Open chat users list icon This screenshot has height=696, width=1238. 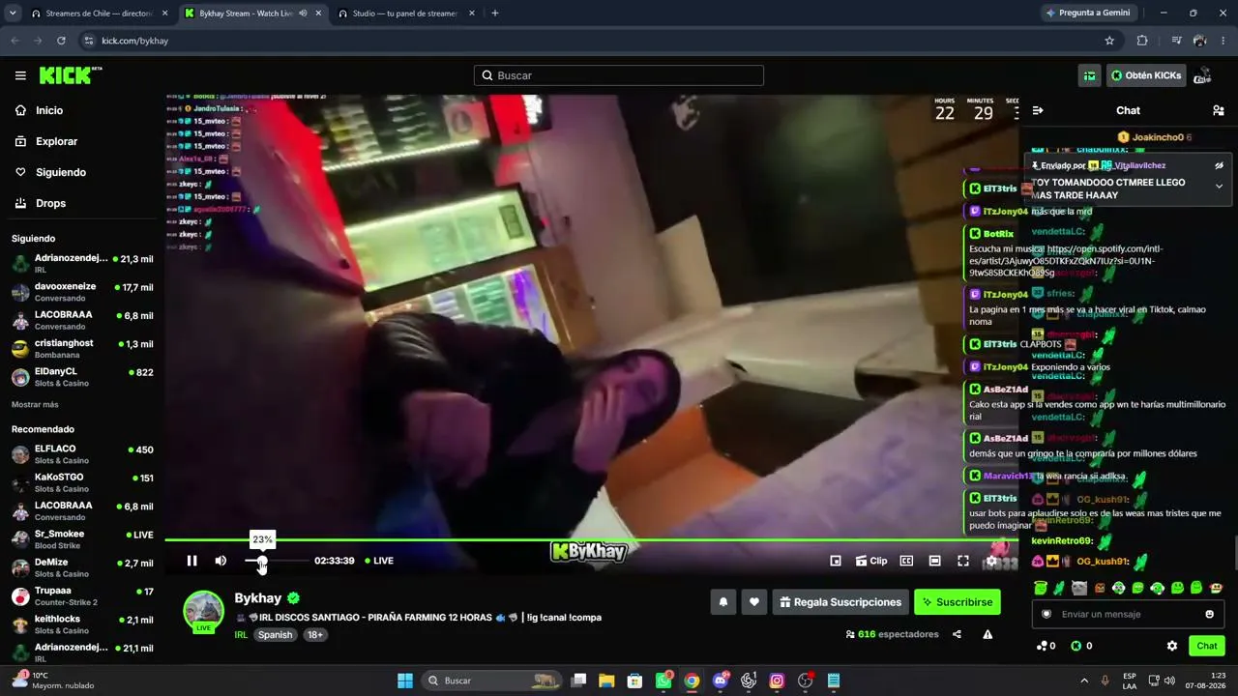coord(1218,110)
